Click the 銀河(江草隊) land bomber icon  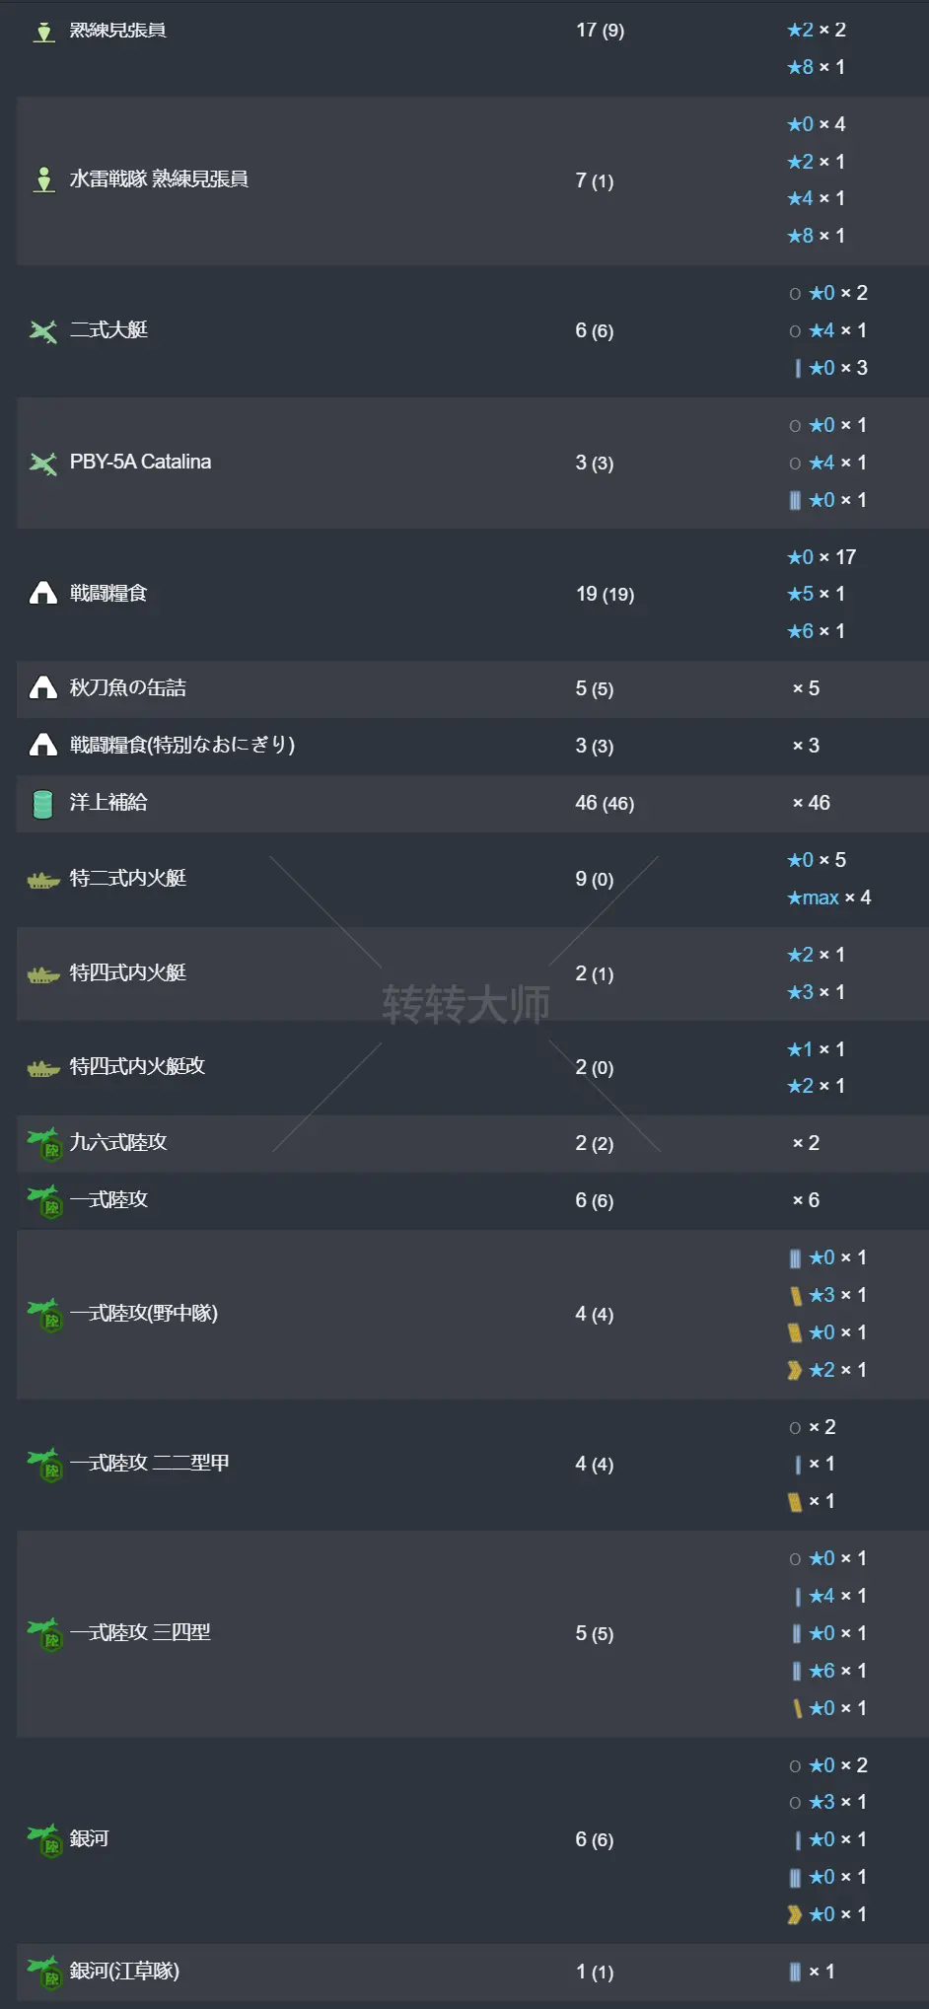[x=45, y=1972]
